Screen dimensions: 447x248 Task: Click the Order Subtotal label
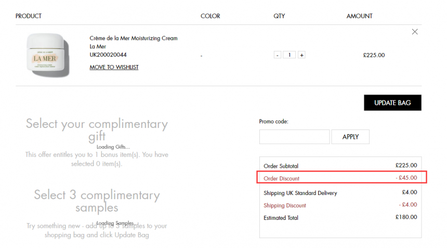281,166
